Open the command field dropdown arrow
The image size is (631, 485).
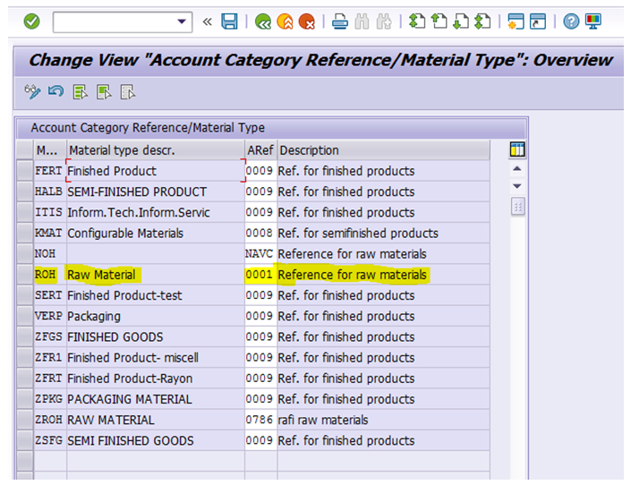(182, 21)
